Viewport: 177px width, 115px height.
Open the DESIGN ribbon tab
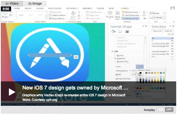pyautogui.click(x=40, y=8)
